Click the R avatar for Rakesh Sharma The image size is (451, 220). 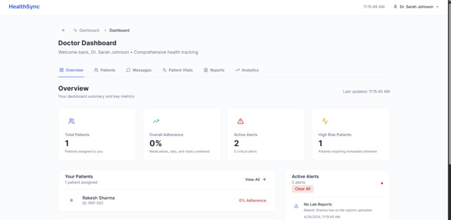point(71,200)
